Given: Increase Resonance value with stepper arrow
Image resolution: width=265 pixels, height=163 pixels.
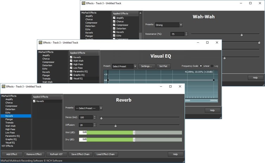Looking at the screenshot, I should (x=186, y=33).
